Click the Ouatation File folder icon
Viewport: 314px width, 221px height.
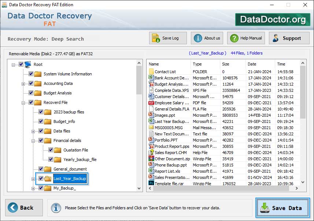point(58,150)
